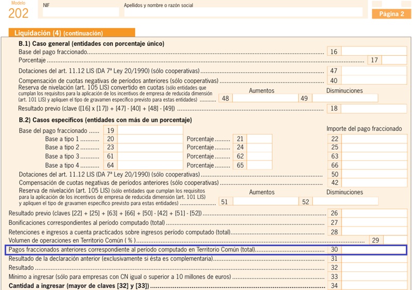
Task: Click field 31 Resultado declaración anterior
Action: [x=374, y=259]
